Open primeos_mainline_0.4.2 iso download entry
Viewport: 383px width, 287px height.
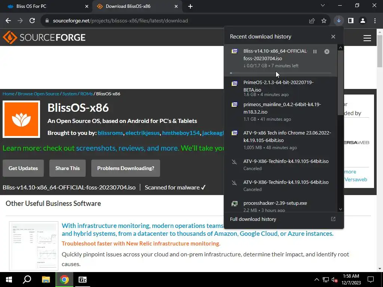[281, 111]
